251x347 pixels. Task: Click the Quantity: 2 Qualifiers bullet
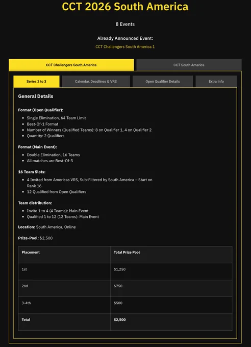pos(45,136)
